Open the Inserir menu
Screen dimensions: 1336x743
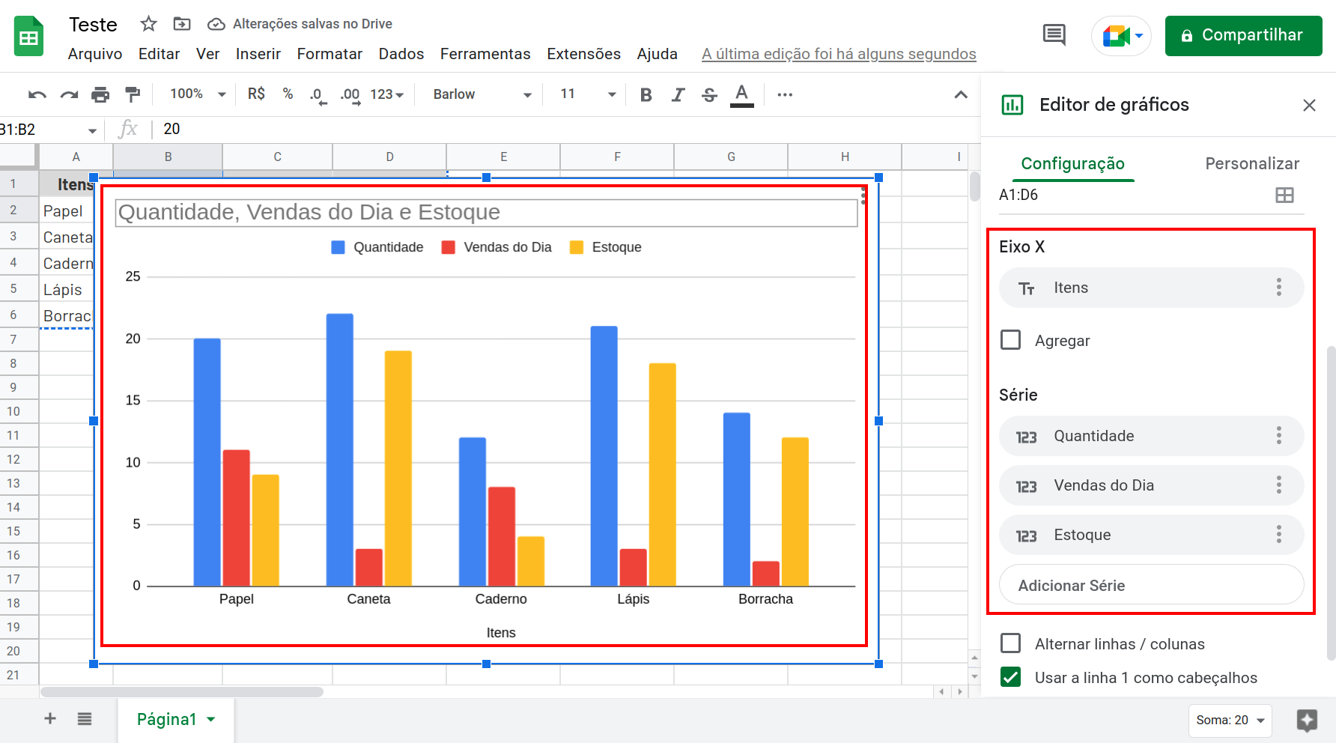coord(258,54)
